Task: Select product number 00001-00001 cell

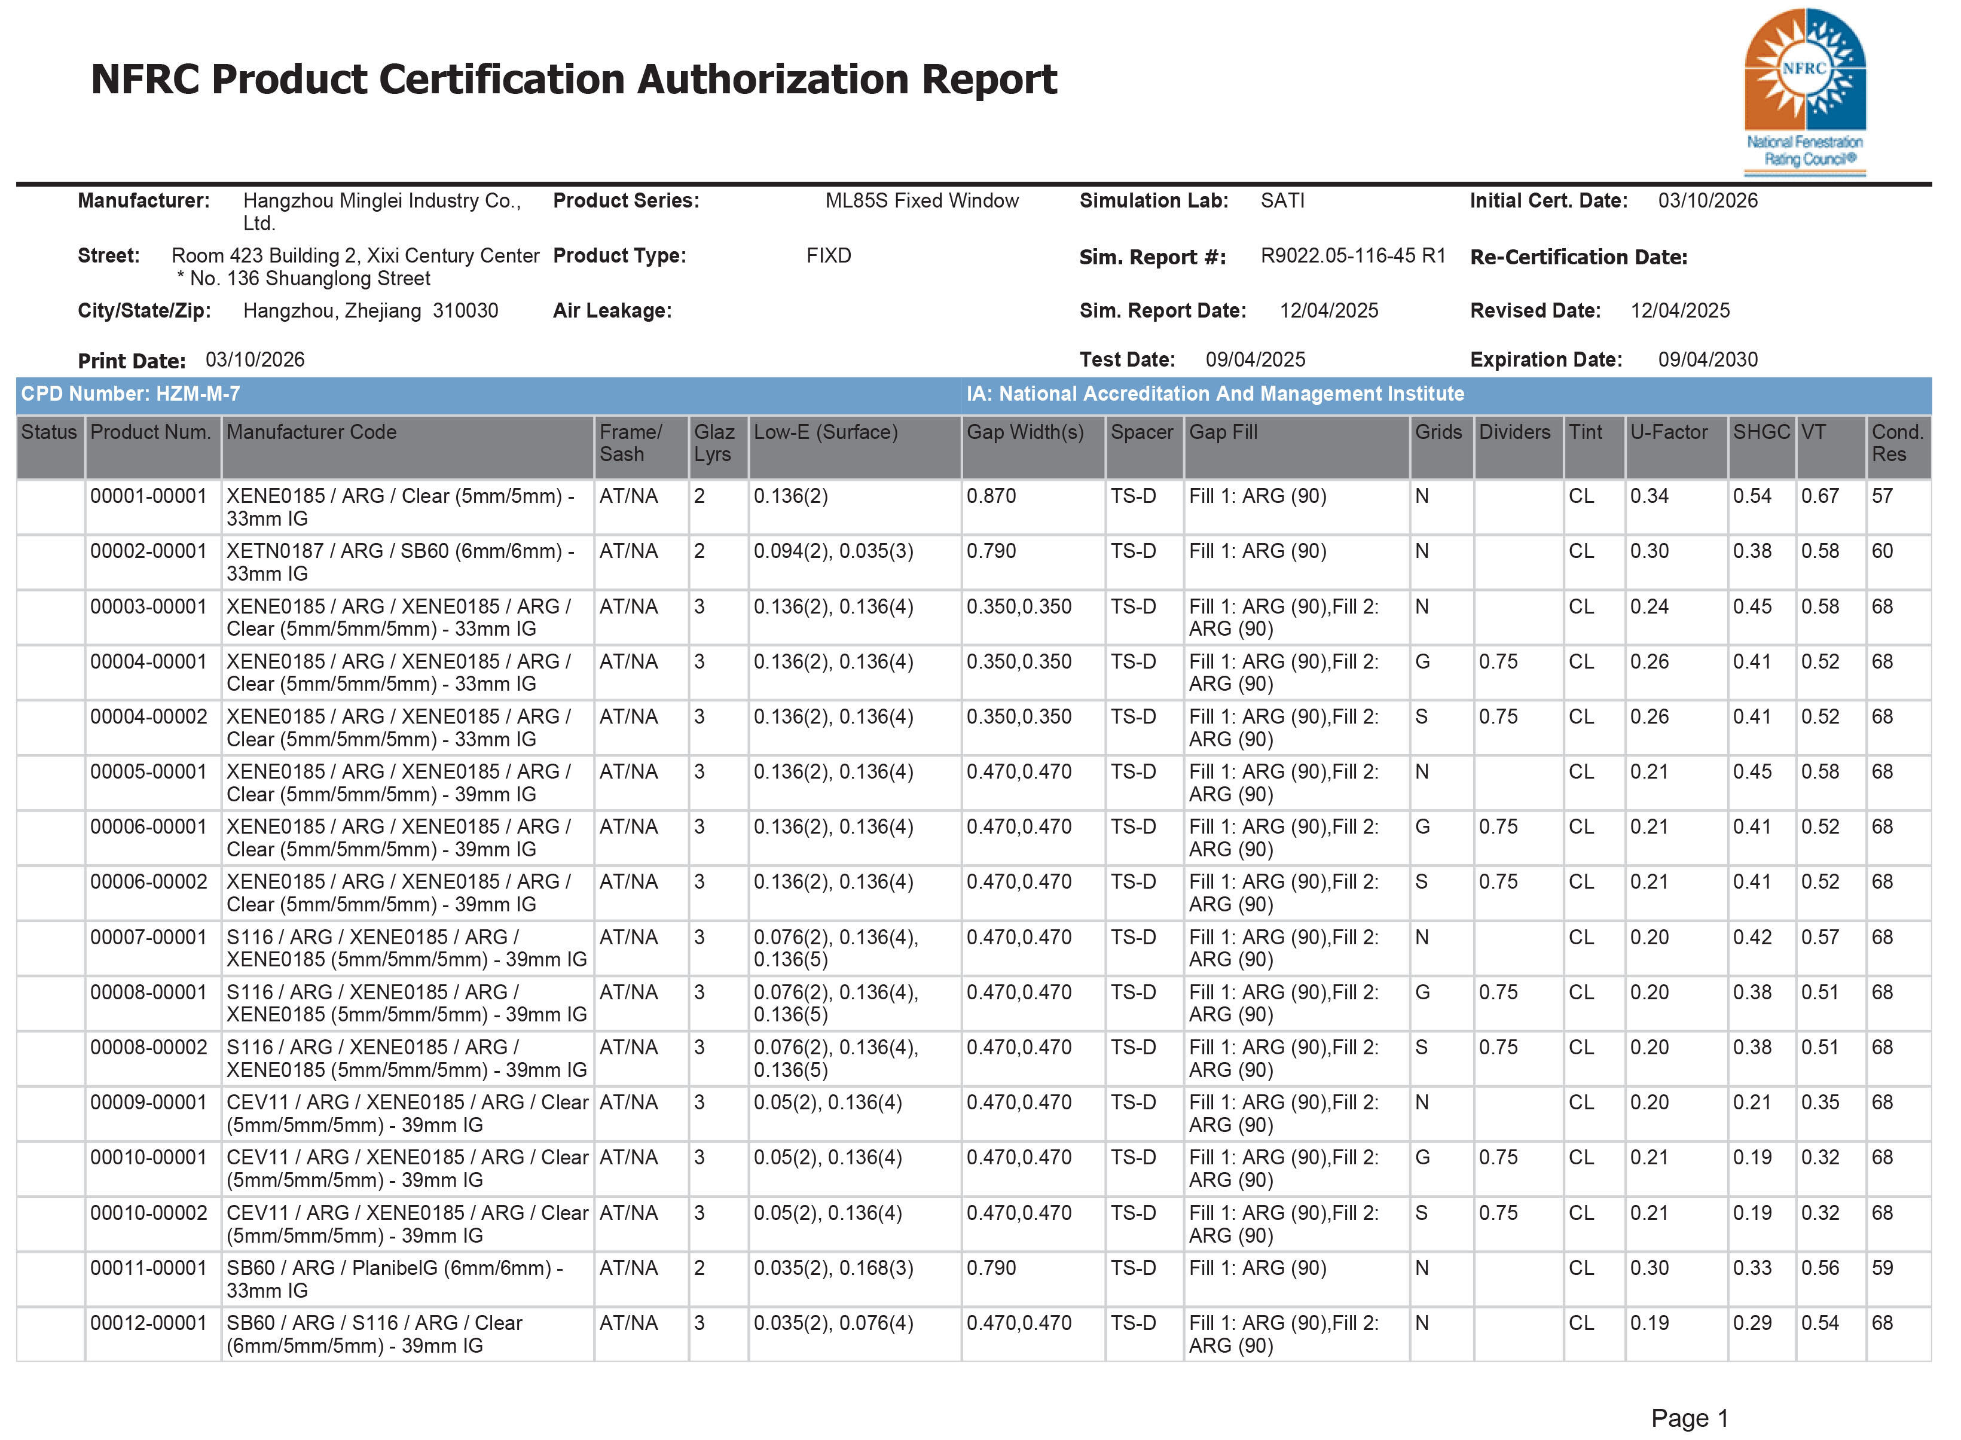Action: 148,496
